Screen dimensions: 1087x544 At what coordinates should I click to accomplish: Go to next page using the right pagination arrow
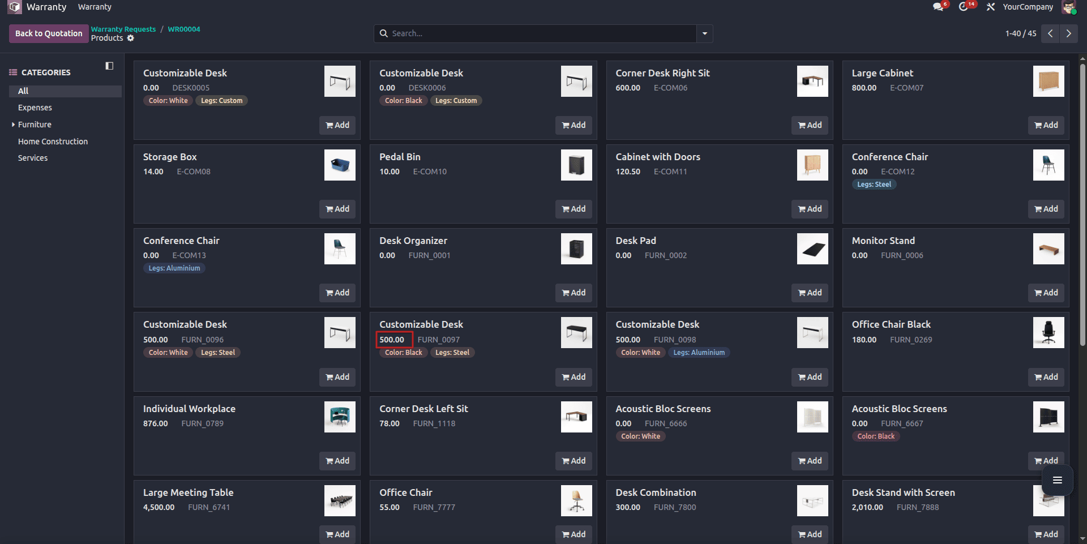(1069, 33)
